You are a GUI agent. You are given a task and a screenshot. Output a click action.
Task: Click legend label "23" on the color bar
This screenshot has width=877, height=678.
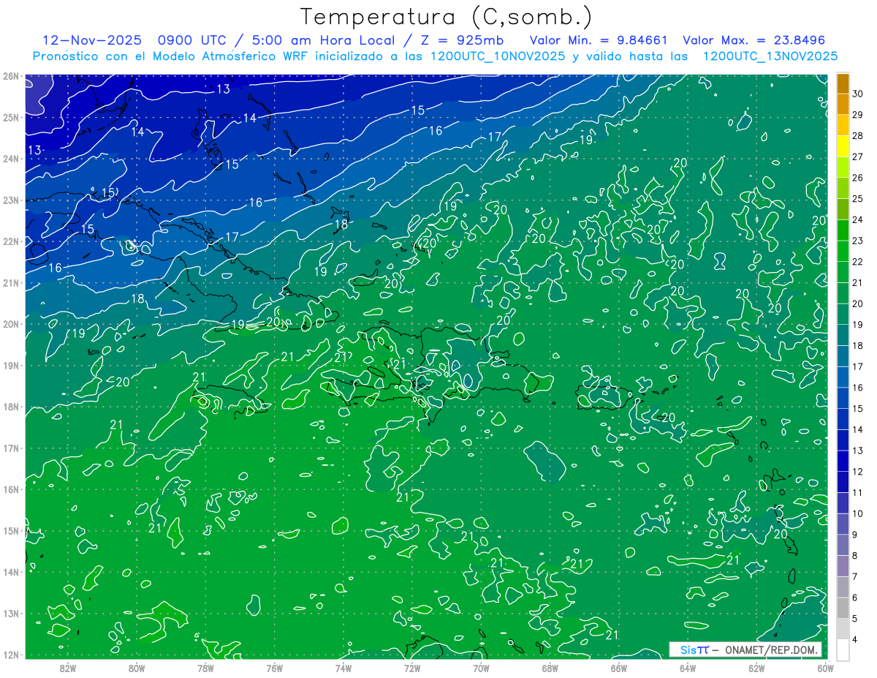[858, 241]
